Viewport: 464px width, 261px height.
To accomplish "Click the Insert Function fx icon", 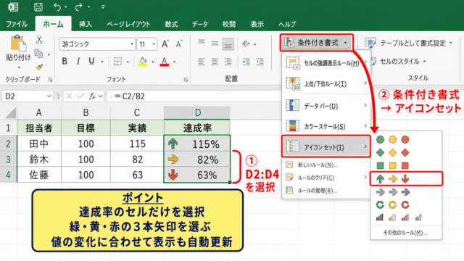I will pyautogui.click(x=92, y=96).
